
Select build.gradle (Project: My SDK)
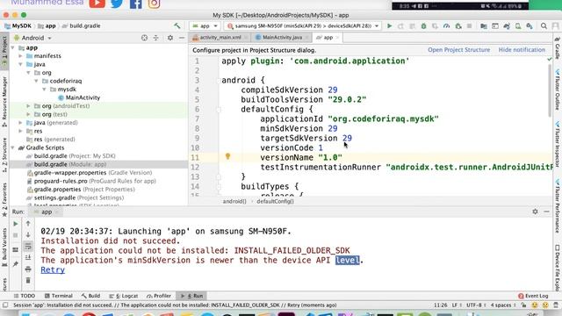point(71,156)
